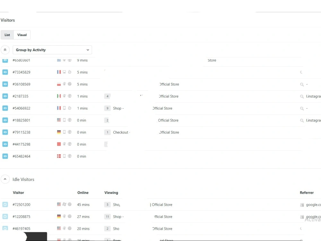The image size is (321, 241).
Task: Open visitor #73345829 details
Action: [x=22, y=72]
